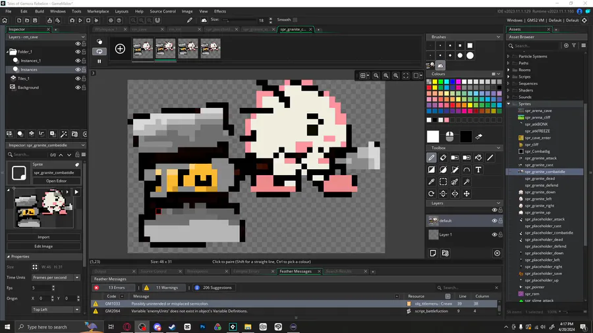Select the filled Ellipse tool
The image size is (593, 333).
tap(443, 170)
